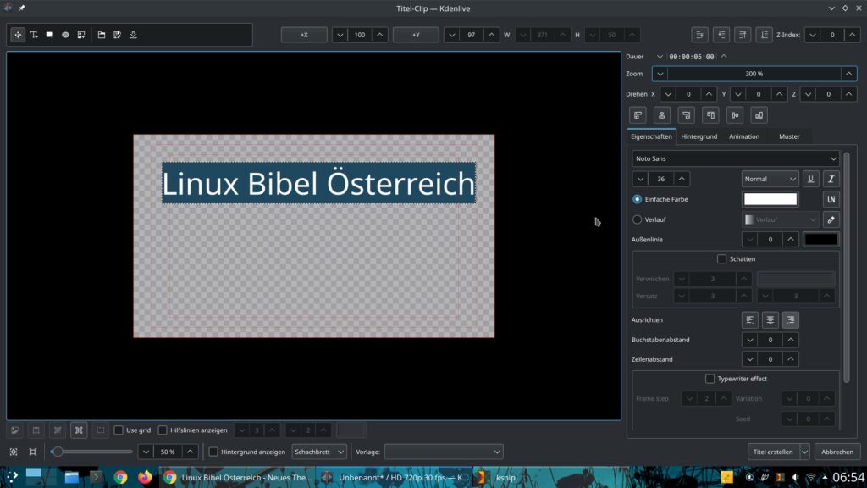Toggle italic text formatting
The image size is (867, 488).
831,179
